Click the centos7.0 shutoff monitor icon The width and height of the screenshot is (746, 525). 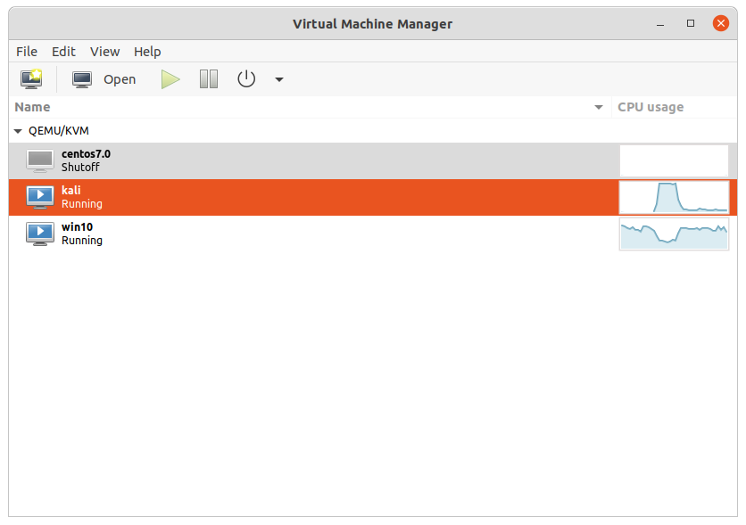[x=40, y=160]
